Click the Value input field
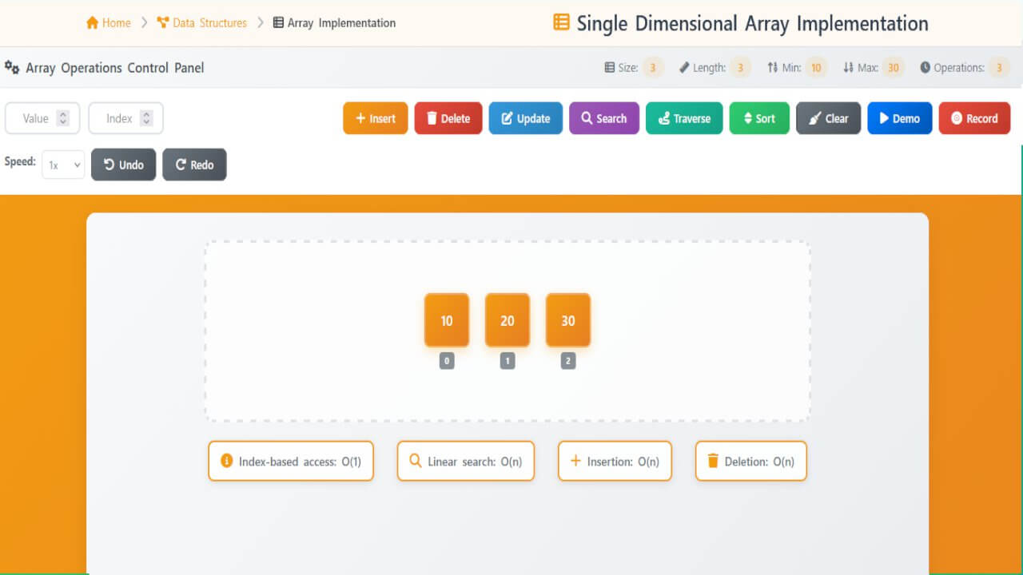 pyautogui.click(x=42, y=118)
